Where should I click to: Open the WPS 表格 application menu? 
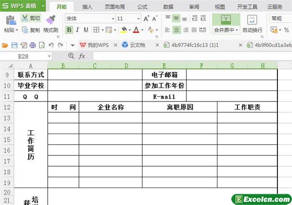pyautogui.click(x=23, y=6)
